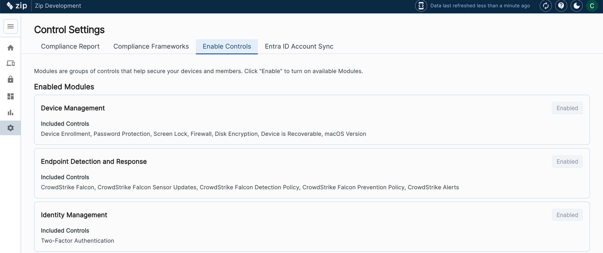The height and width of the screenshot is (253, 603).
Task: Open the dashboard grid sidebar icon
Action: click(x=11, y=96)
